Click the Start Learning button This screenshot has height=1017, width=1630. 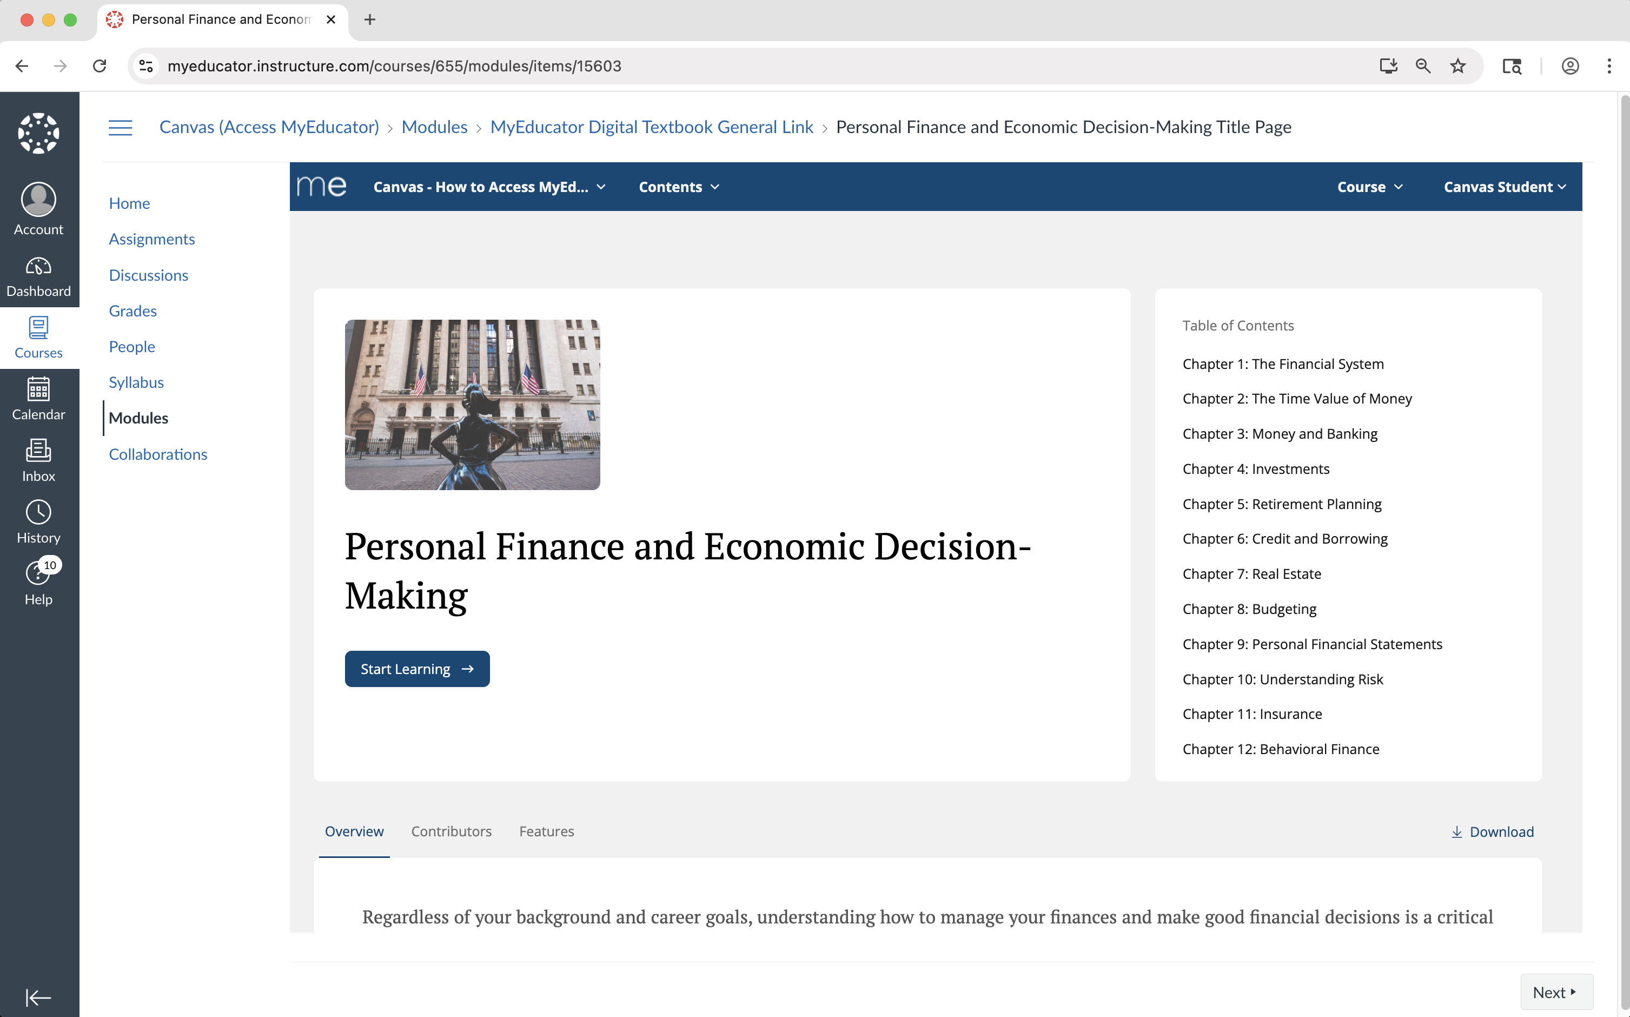[x=417, y=669]
